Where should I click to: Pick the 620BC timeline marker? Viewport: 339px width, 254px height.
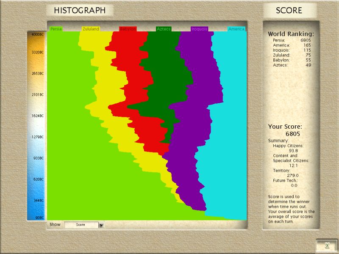point(39,179)
